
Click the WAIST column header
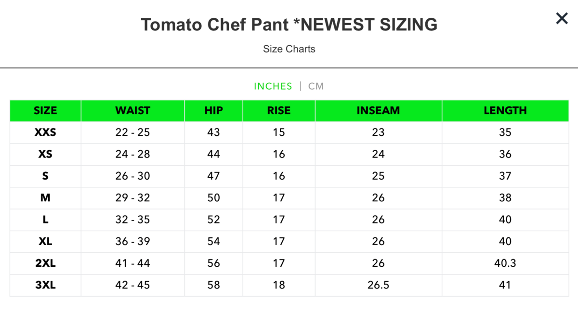point(132,110)
